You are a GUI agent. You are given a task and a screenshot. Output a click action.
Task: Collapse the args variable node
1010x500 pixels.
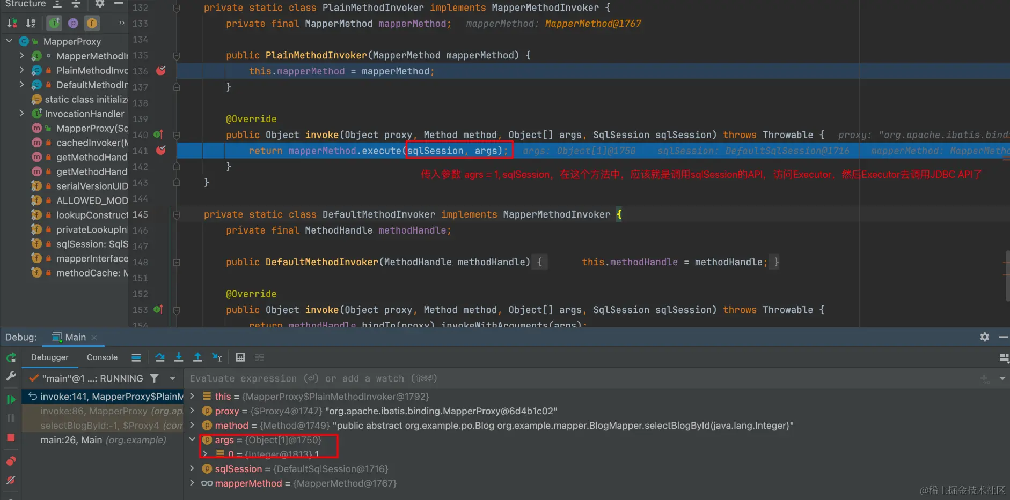192,439
